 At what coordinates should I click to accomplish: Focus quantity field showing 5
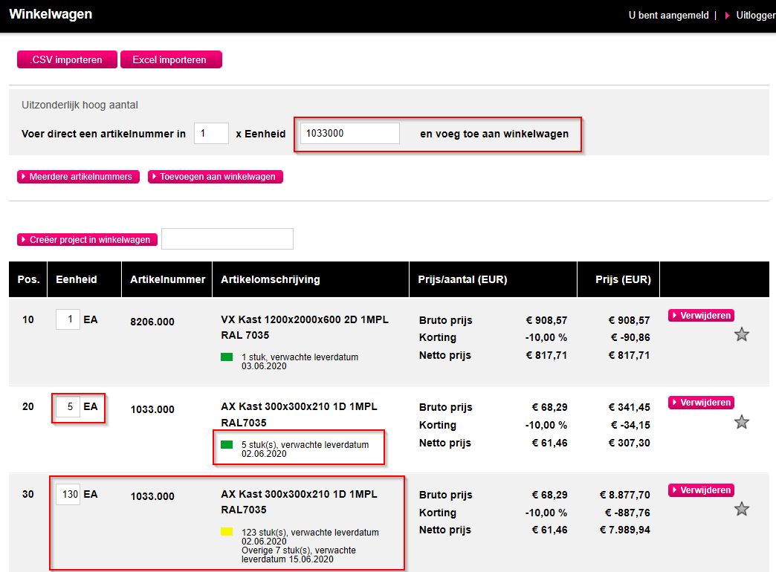click(x=68, y=406)
